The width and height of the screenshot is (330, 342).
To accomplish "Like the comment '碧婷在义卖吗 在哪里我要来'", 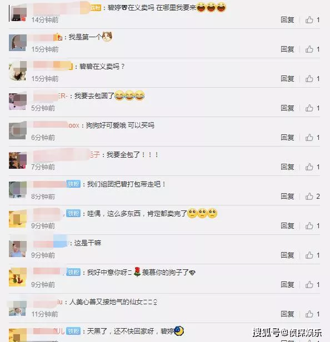I will (x=309, y=20).
